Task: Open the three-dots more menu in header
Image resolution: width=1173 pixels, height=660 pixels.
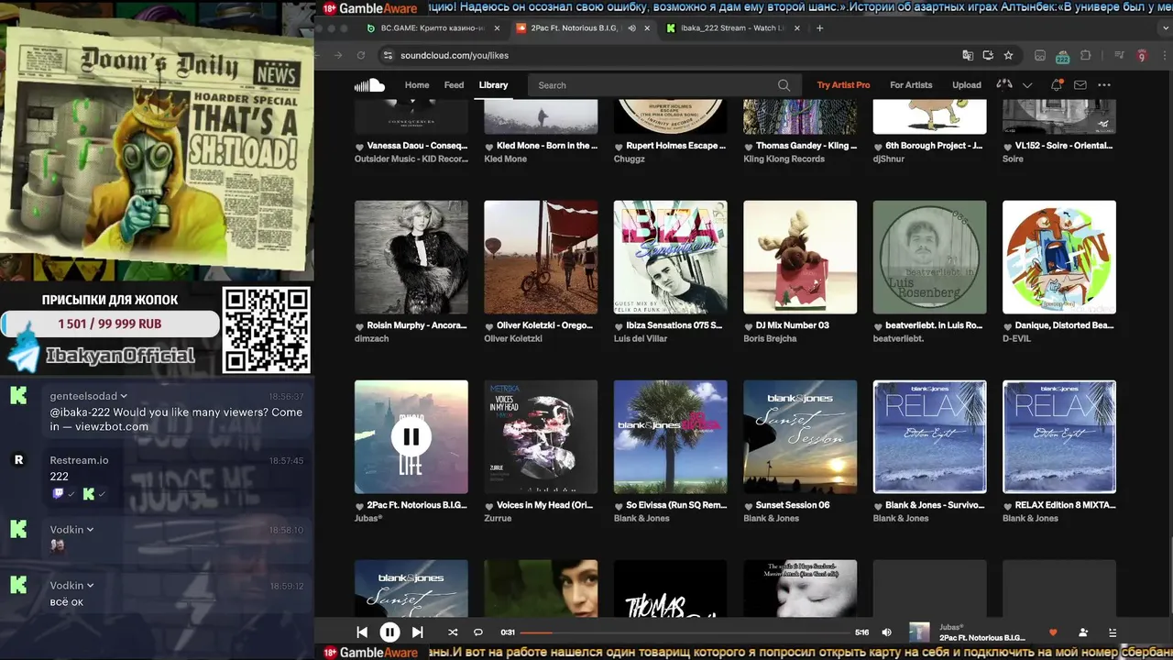Action: pos(1104,85)
